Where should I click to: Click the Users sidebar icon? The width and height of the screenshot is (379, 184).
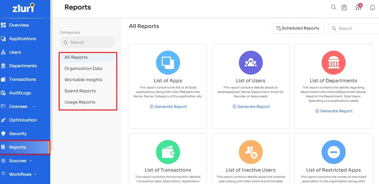pos(3,52)
